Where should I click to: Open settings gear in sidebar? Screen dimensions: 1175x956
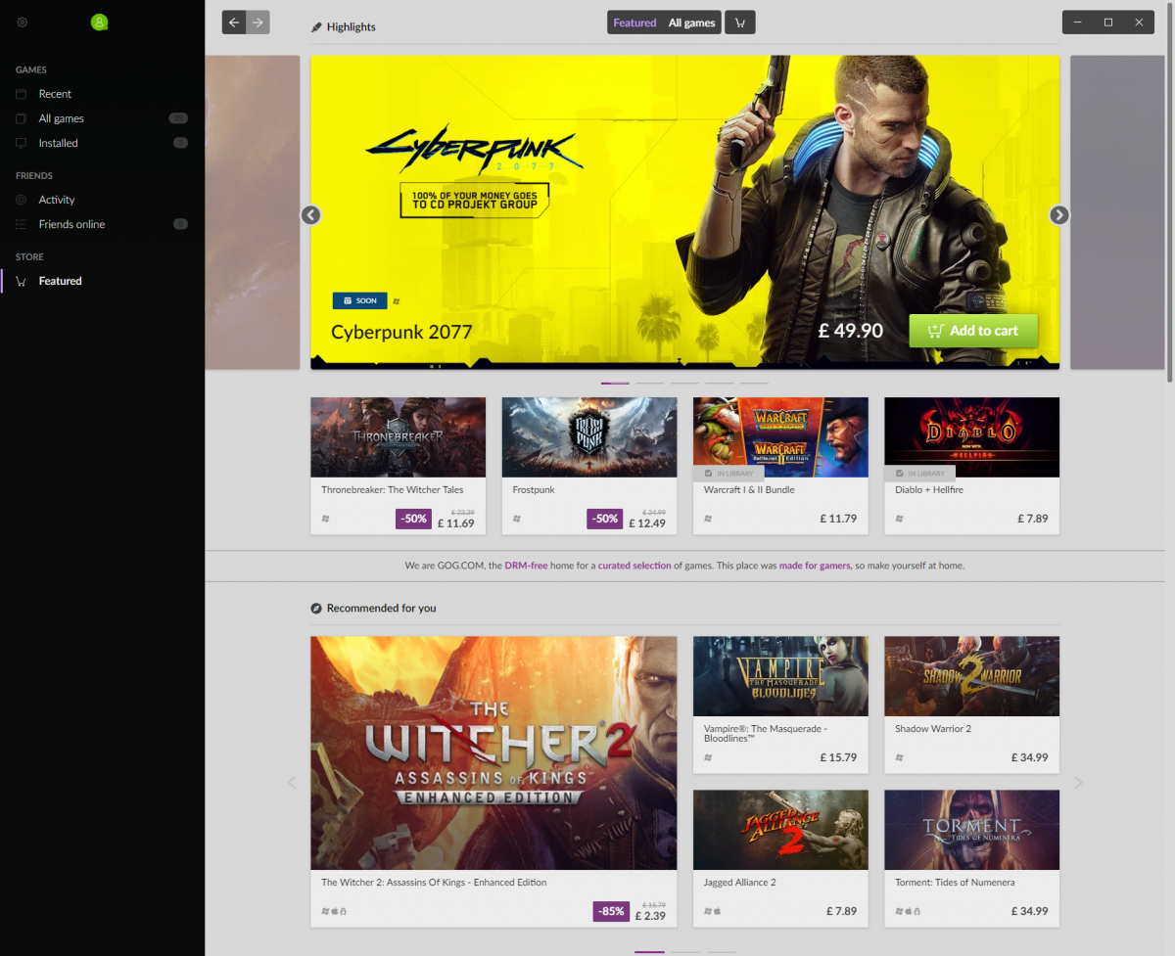tap(23, 23)
